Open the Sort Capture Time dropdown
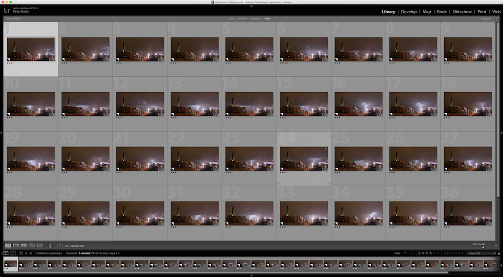This screenshot has height=277, width=503. [82, 245]
